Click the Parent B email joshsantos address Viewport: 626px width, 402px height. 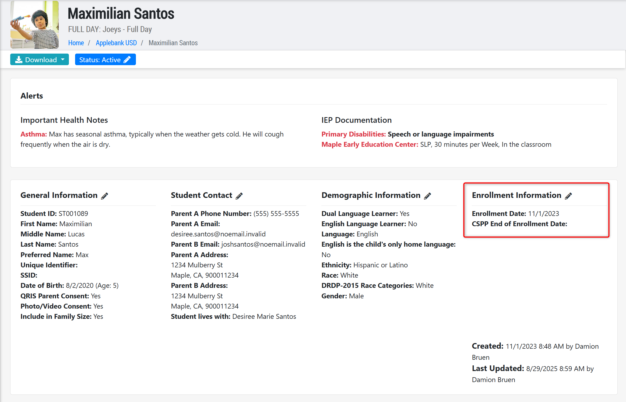[x=263, y=244]
